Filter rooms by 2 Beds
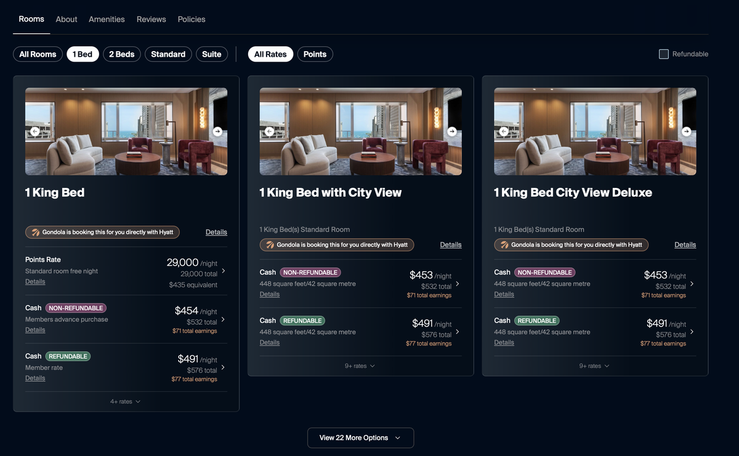 122,54
